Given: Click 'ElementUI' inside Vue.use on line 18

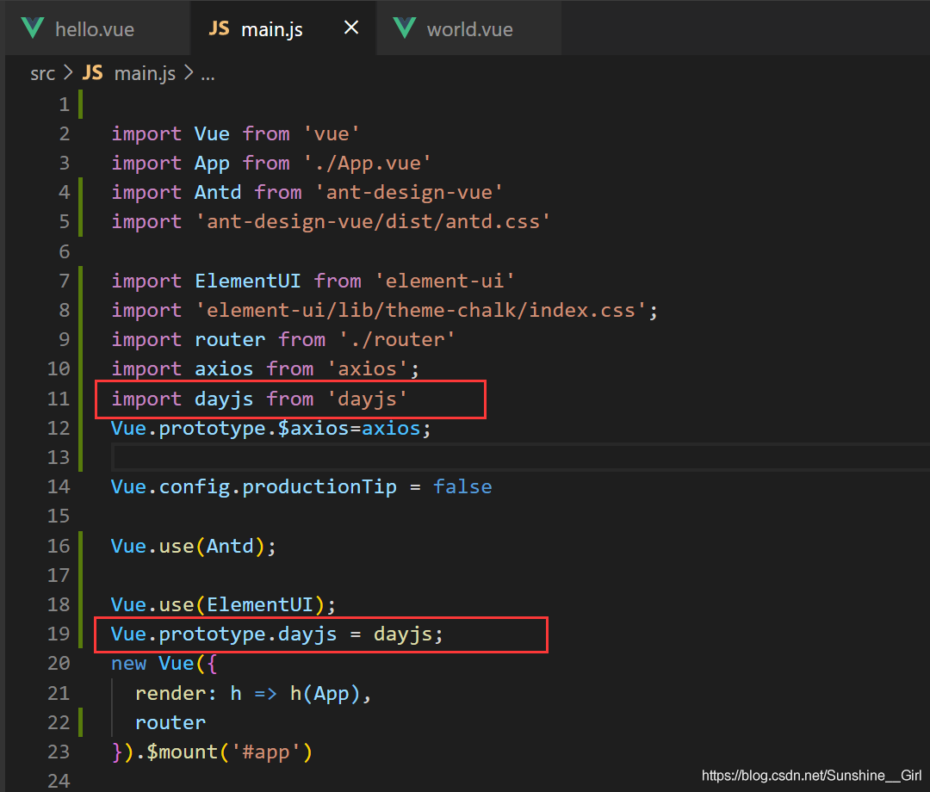Looking at the screenshot, I should pyautogui.click(x=259, y=604).
